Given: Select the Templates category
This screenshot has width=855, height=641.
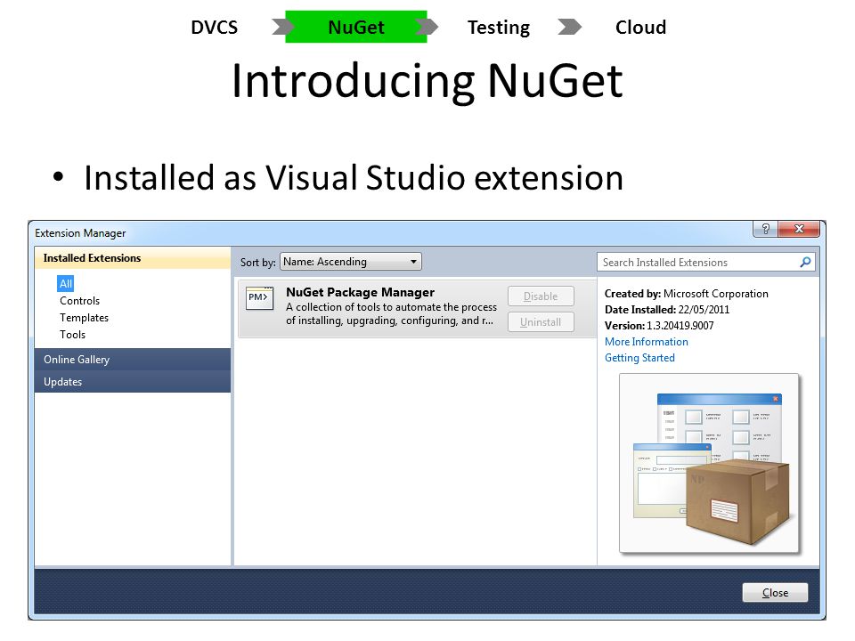Looking at the screenshot, I should coord(84,318).
